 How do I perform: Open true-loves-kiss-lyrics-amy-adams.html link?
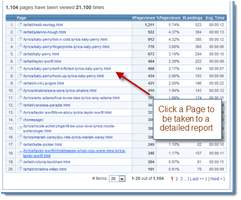[x=71, y=98]
